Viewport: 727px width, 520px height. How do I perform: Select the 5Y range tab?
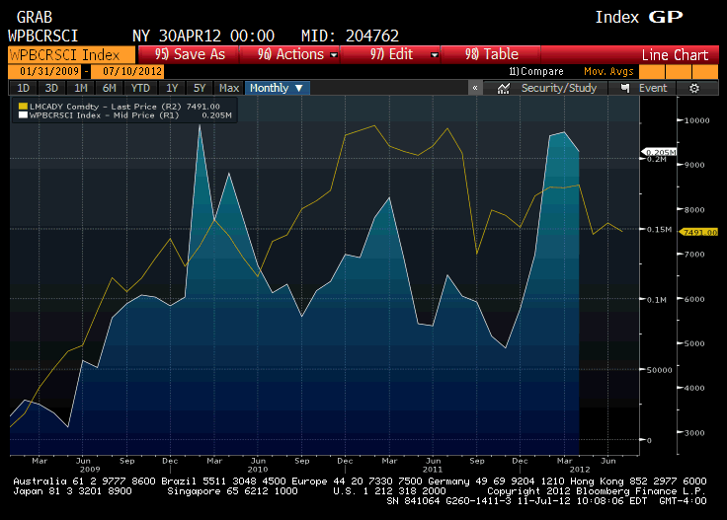(200, 88)
